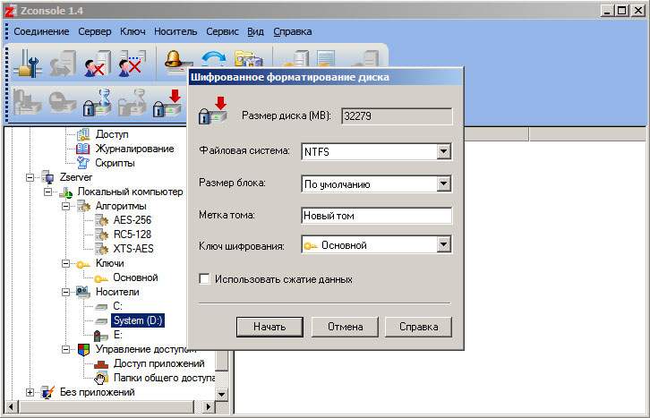Click the grayed mount disk toolbar icon
Image resolution: width=650 pixels, height=418 pixels.
click(x=27, y=101)
